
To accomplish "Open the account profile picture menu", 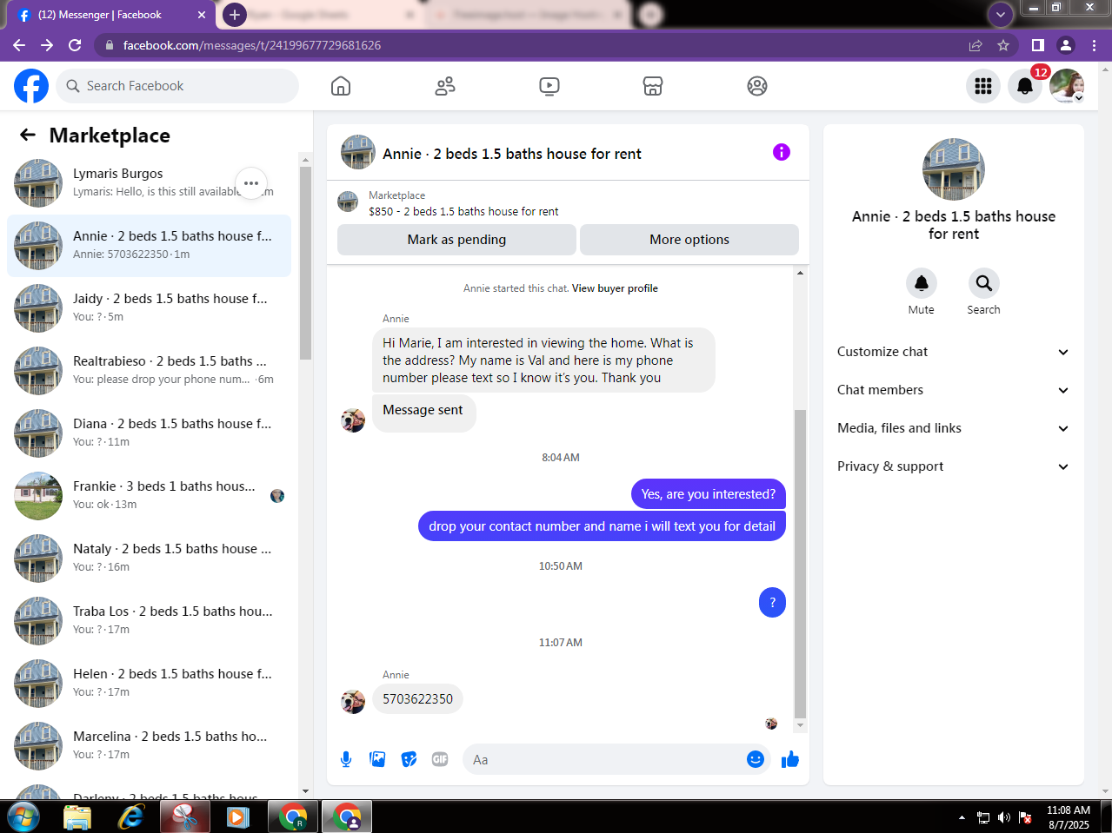I will pos(1067,86).
